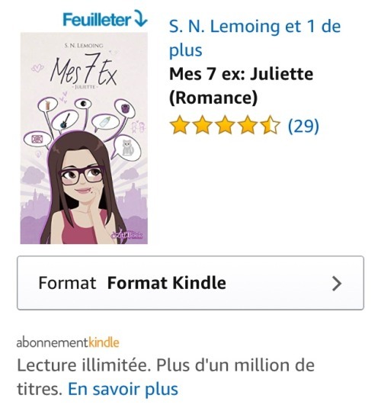Click the chevron arrow in Format box

click(x=337, y=284)
